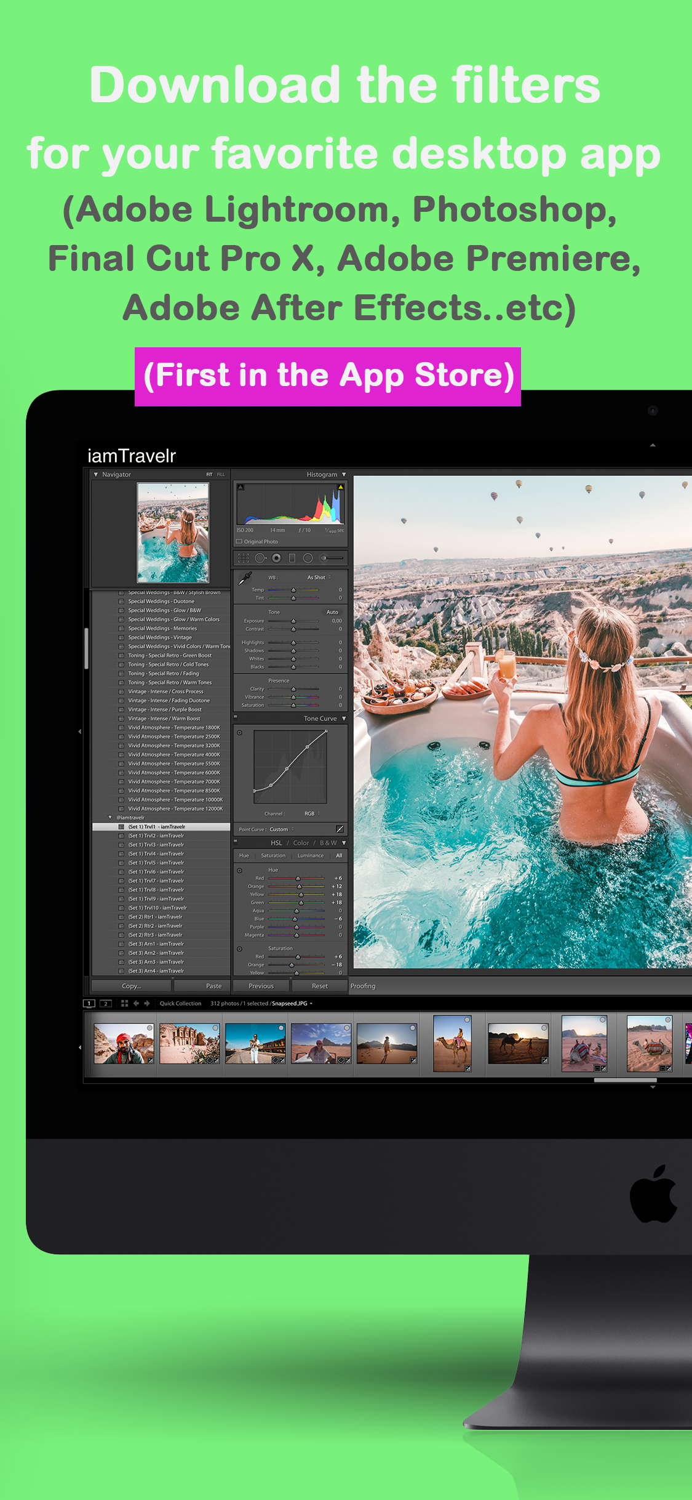Viewport: 692px width, 1500px height.
Task: Select the camel rider filmstrip thumbnail
Action: 452,1044
